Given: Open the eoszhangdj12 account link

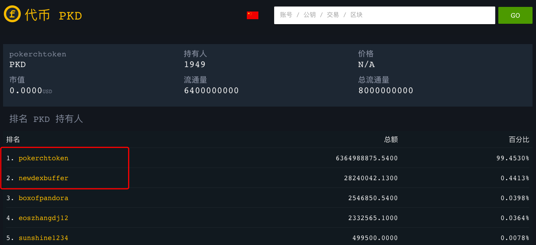Looking at the screenshot, I should 43,218.
